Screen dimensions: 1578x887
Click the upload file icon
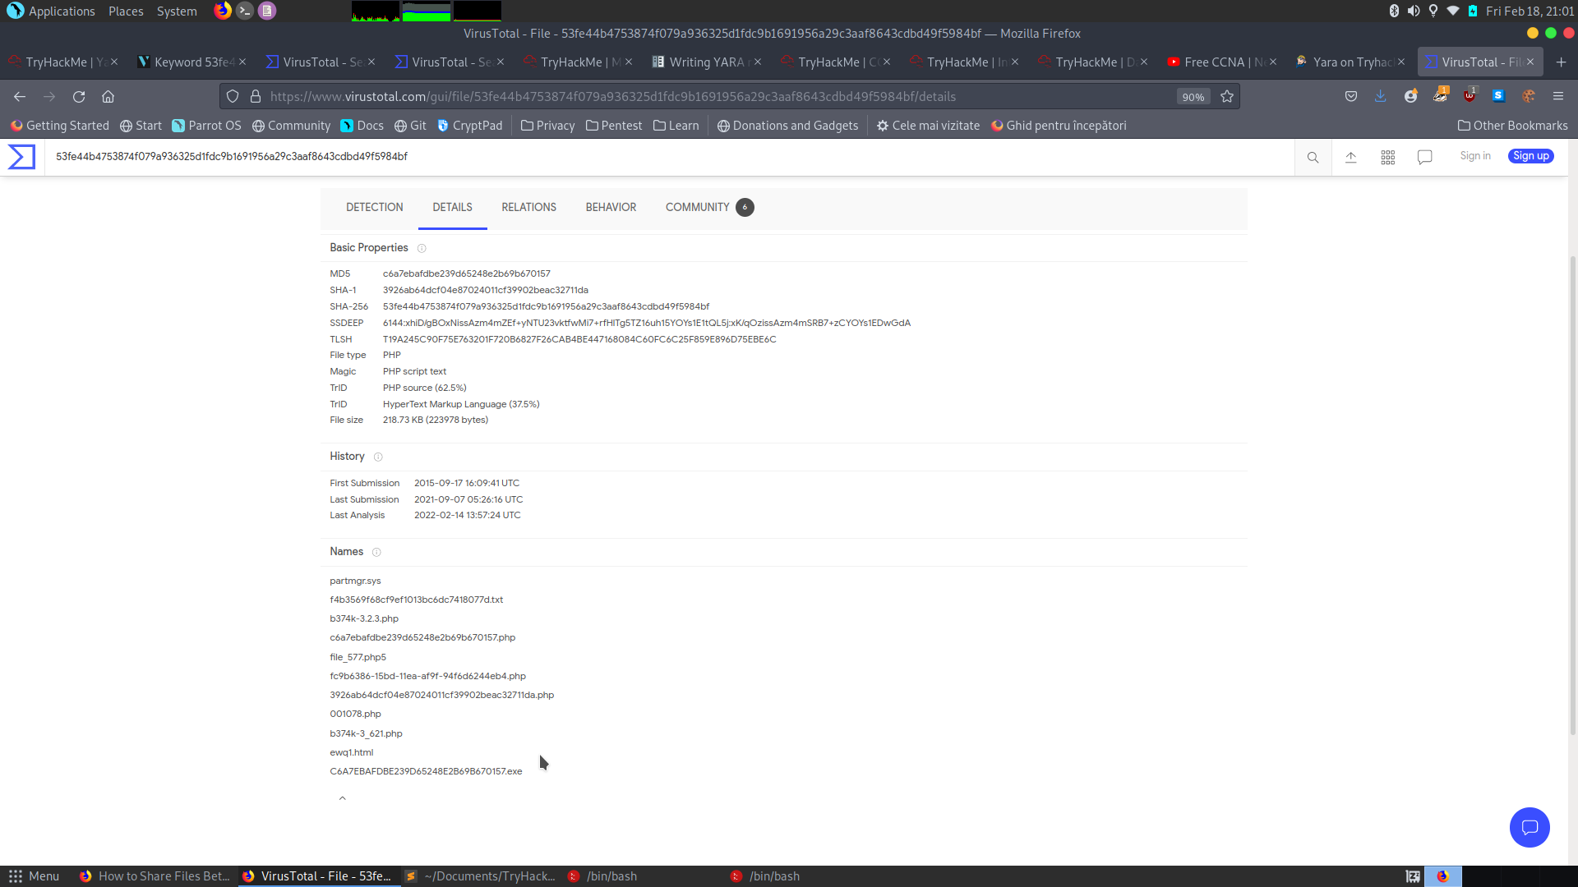[1350, 157]
